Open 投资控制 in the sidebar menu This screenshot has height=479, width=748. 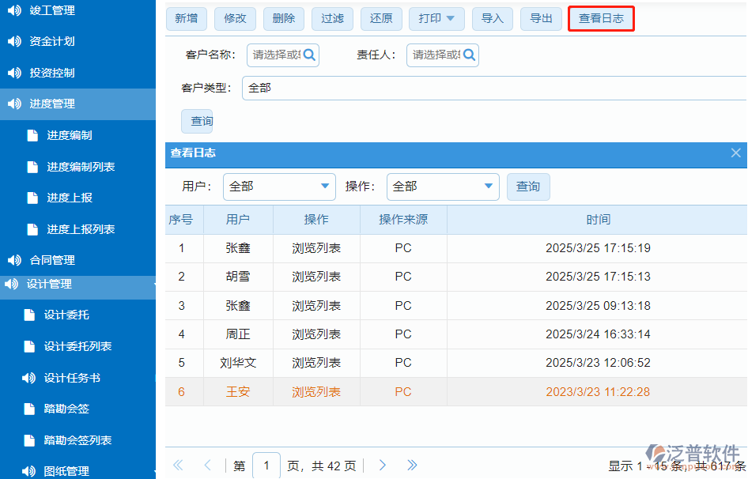(52, 73)
